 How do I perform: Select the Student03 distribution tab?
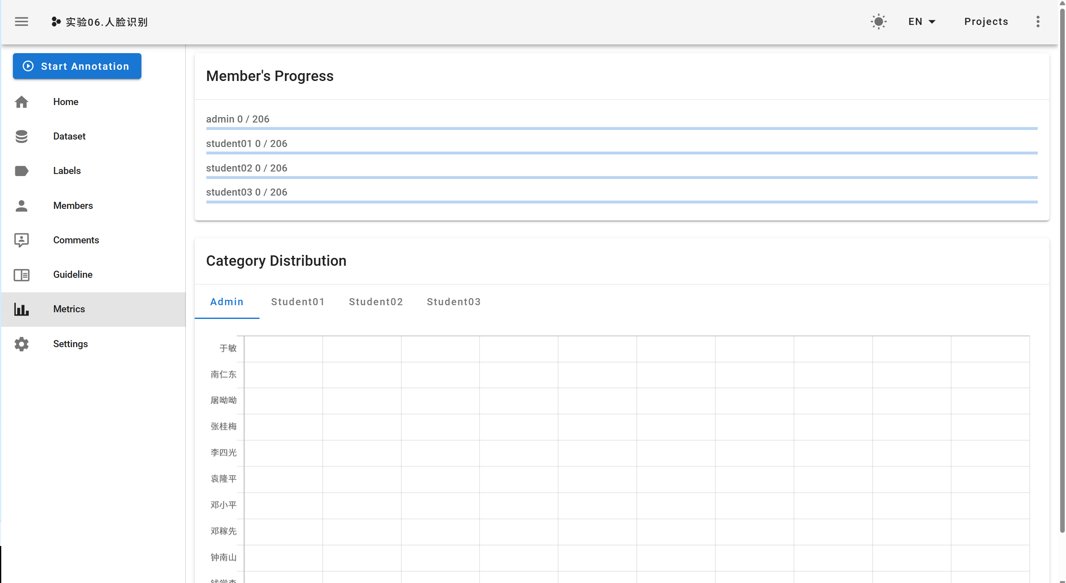pos(454,302)
